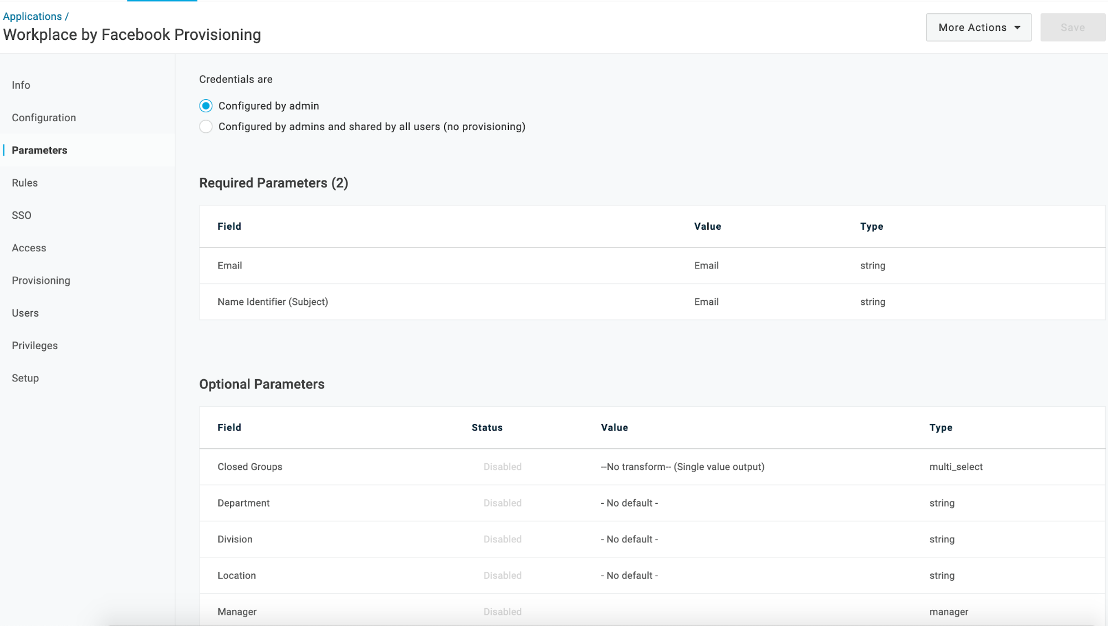Click the No default value for Department
This screenshot has width=1108, height=626.
[630, 503]
